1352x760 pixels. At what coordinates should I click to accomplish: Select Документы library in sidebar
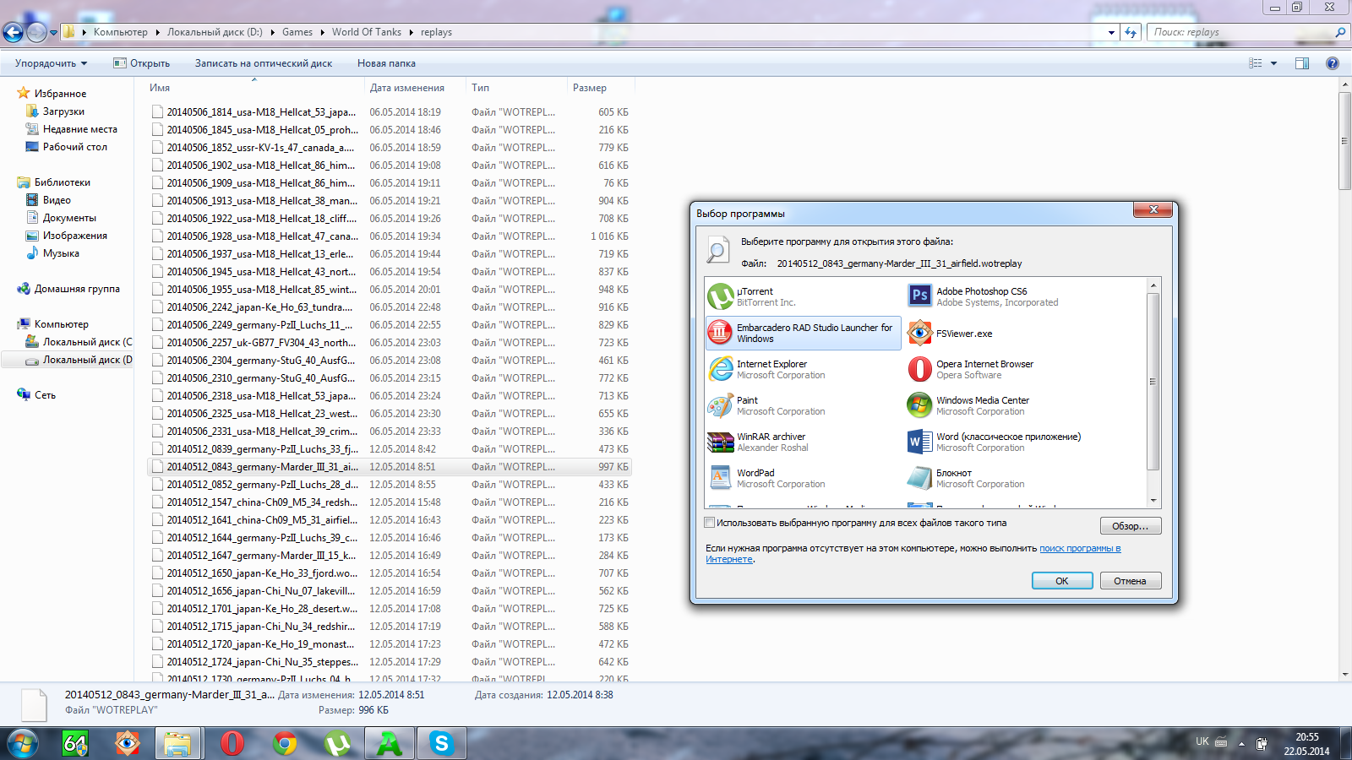[69, 218]
